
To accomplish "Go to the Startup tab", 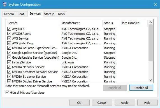I will click(x=49, y=14).
